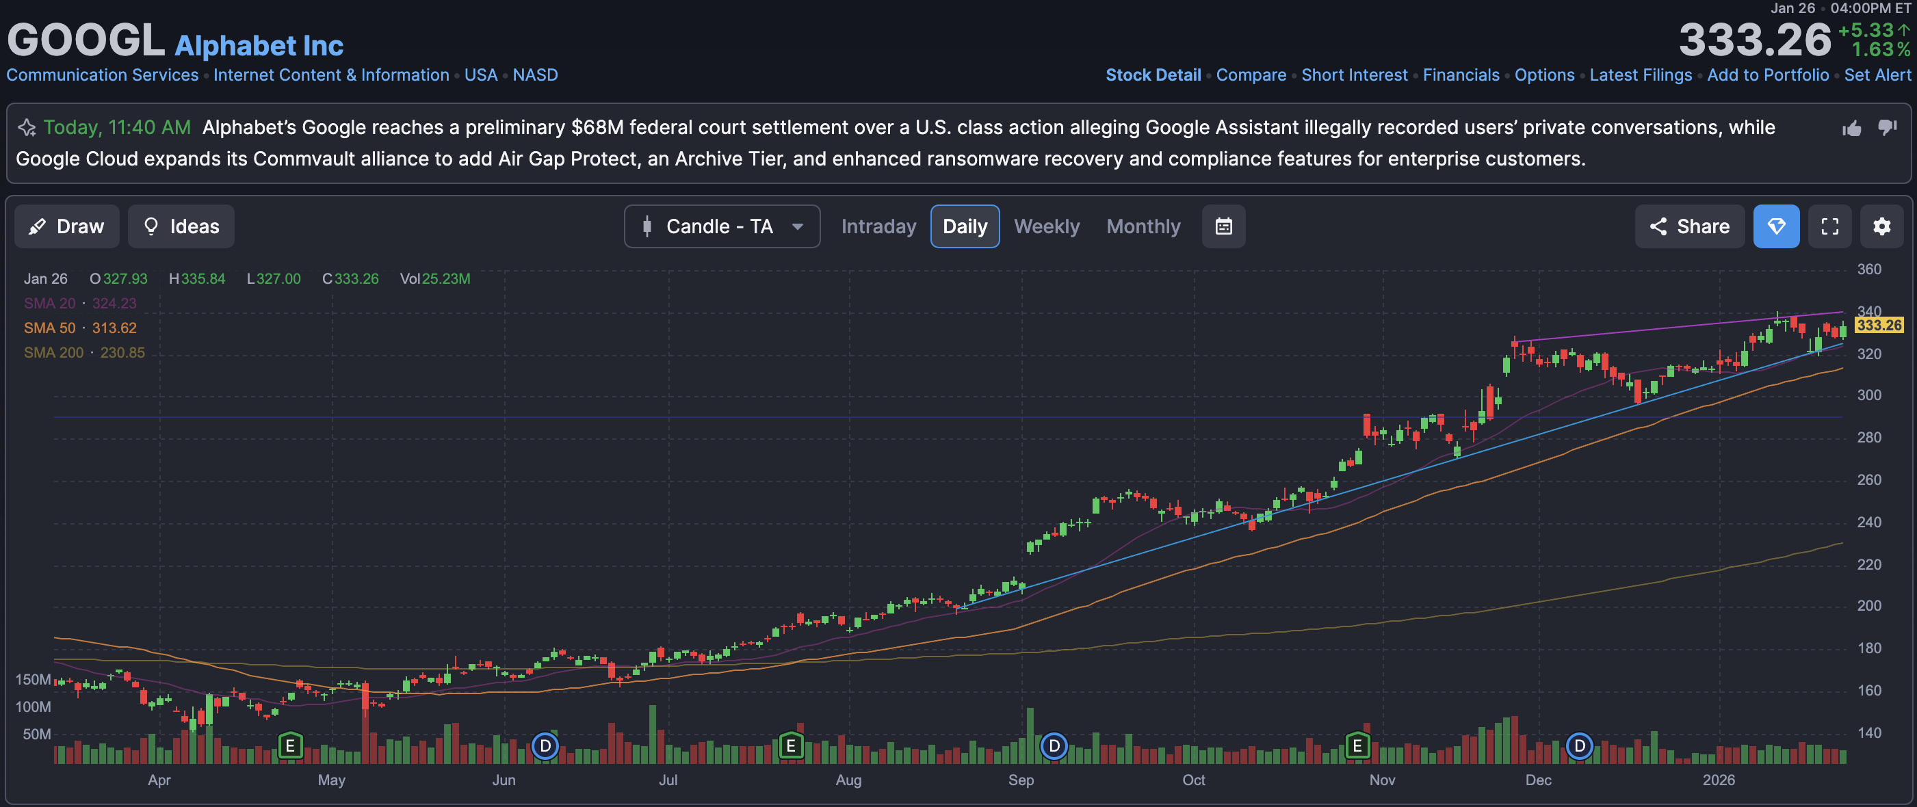Click the June dividend D marker

pyautogui.click(x=545, y=745)
